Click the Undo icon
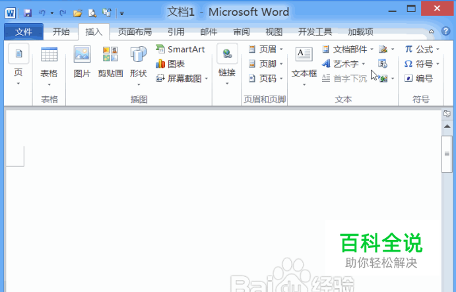 tap(42, 13)
